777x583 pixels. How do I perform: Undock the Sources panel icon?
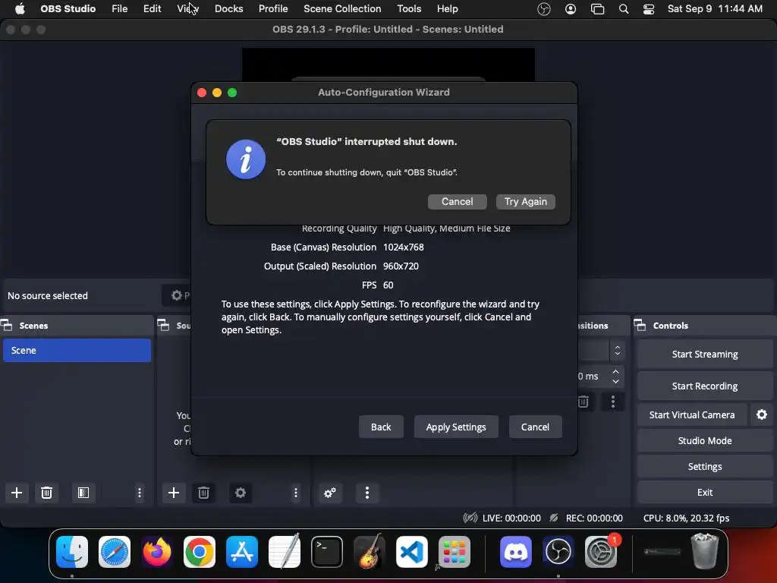(x=164, y=326)
